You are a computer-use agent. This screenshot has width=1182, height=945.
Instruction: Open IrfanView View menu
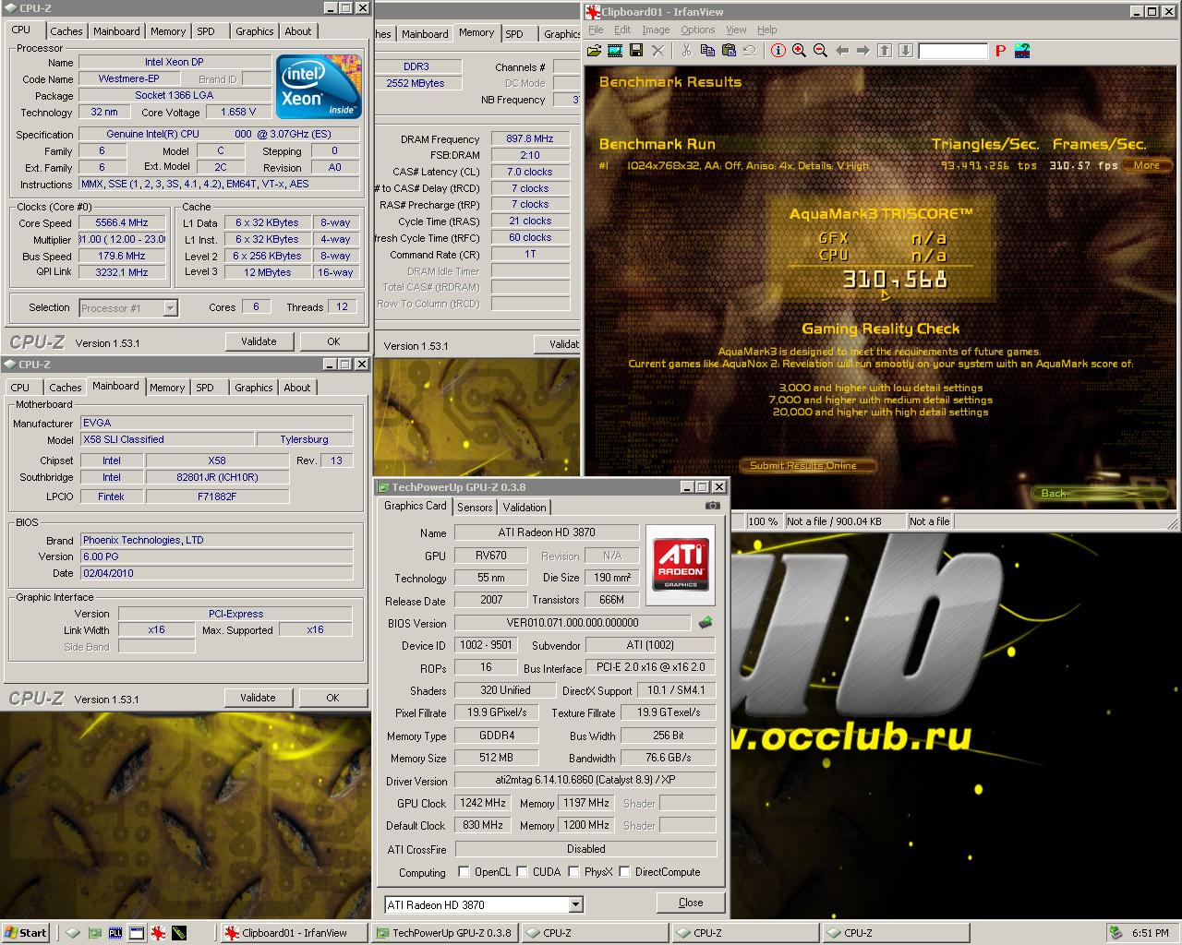pos(736,30)
